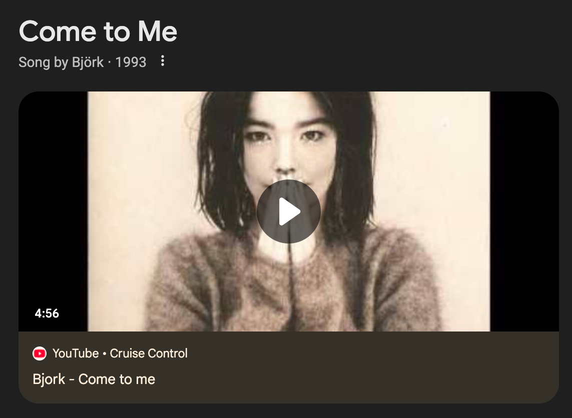Image resolution: width=572 pixels, height=418 pixels.
Task: Select the YouTube source label
Action: pyautogui.click(x=76, y=353)
